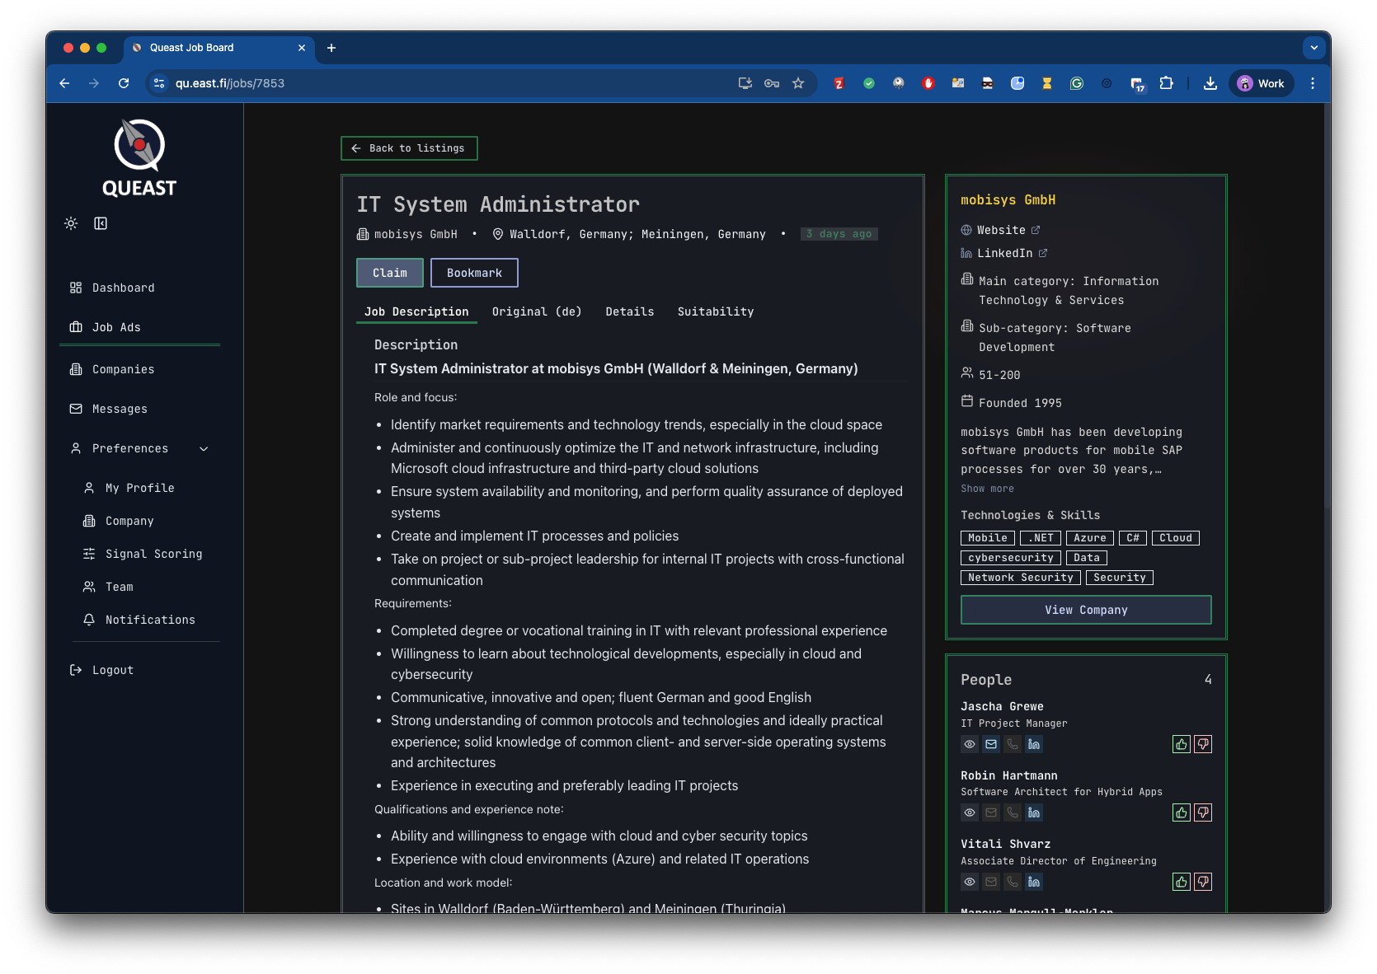
Task: Click the browser address bar
Action: tap(445, 83)
